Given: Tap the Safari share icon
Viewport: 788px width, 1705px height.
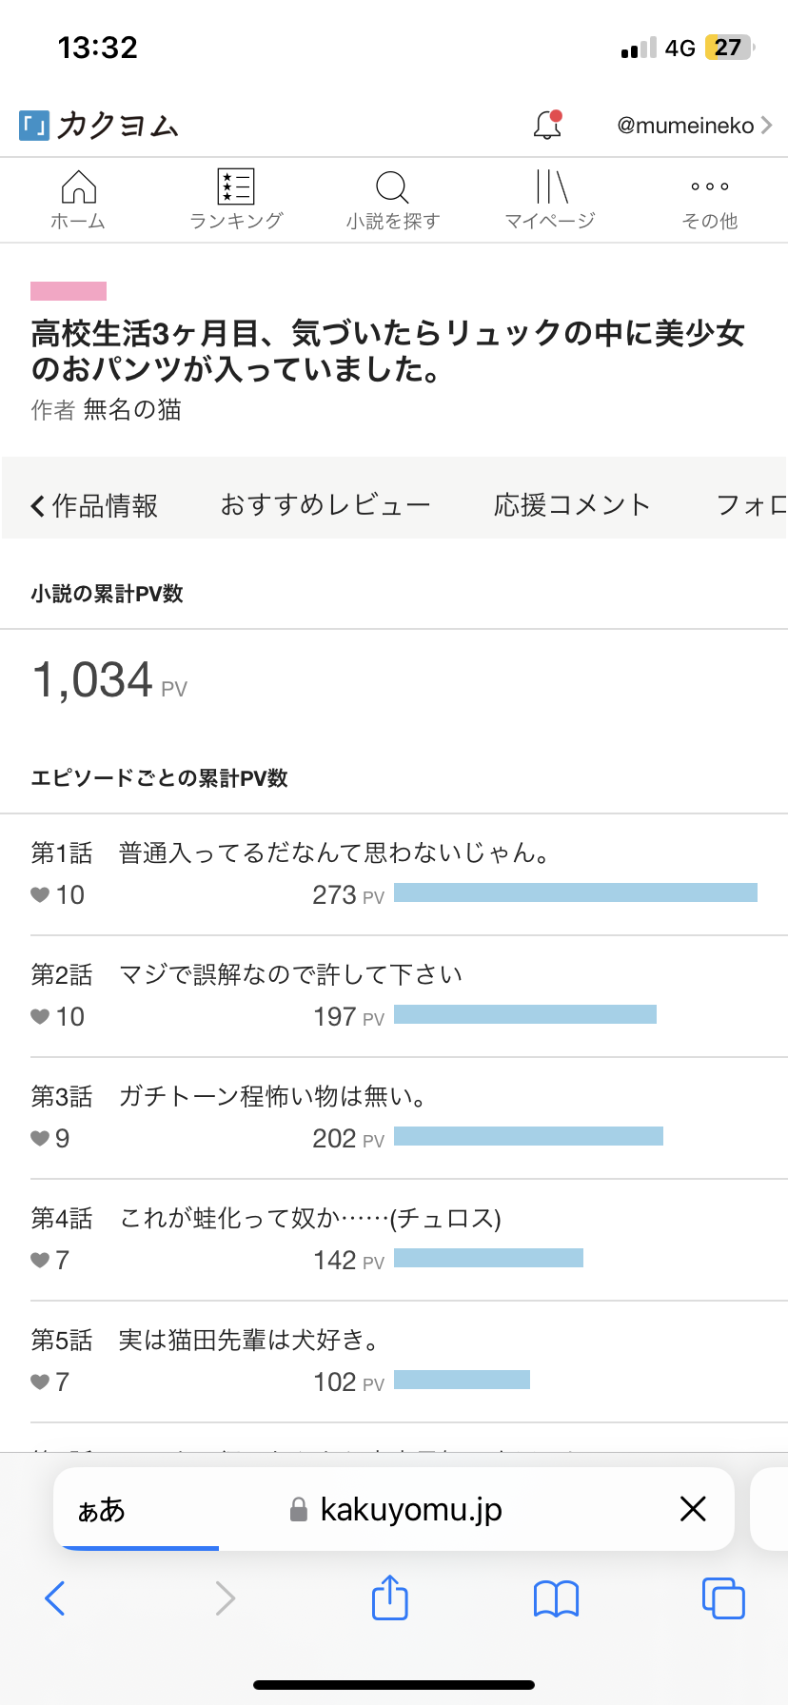Looking at the screenshot, I should coord(389,1597).
